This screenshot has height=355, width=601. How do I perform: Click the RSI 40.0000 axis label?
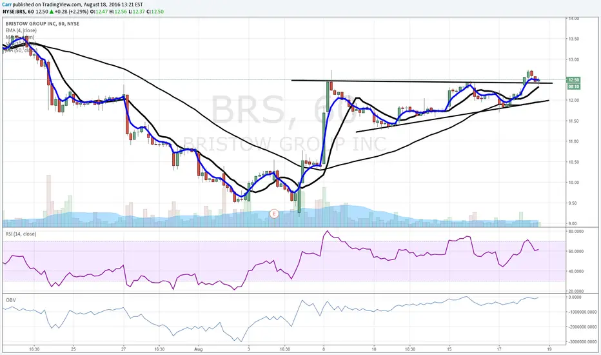[576, 271]
